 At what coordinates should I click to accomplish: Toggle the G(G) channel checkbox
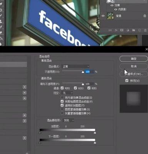tap(75, 88)
